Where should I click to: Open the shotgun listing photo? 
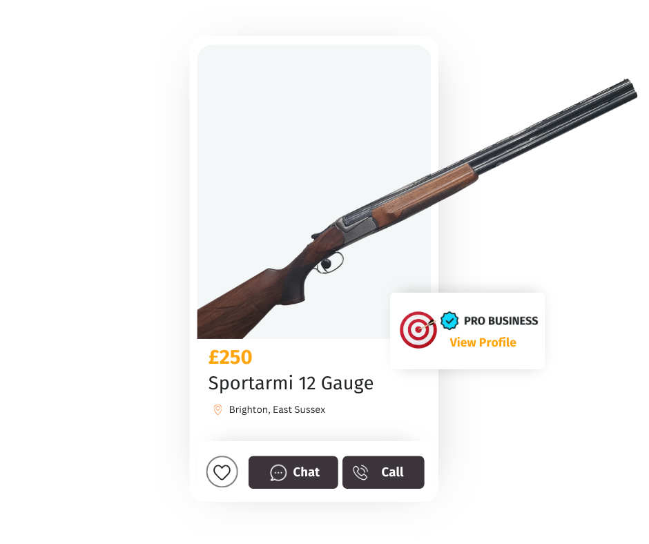(313, 192)
